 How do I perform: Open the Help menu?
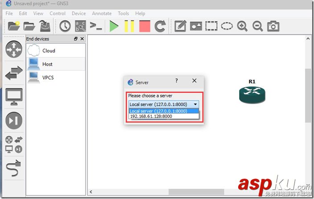click(140, 13)
